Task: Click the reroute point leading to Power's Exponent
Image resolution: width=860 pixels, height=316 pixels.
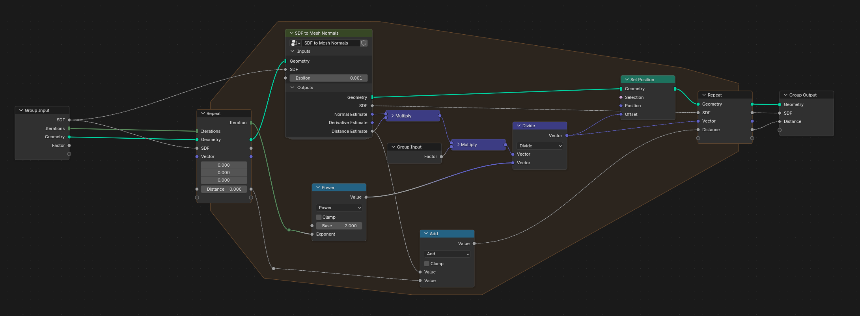Action: tap(289, 230)
